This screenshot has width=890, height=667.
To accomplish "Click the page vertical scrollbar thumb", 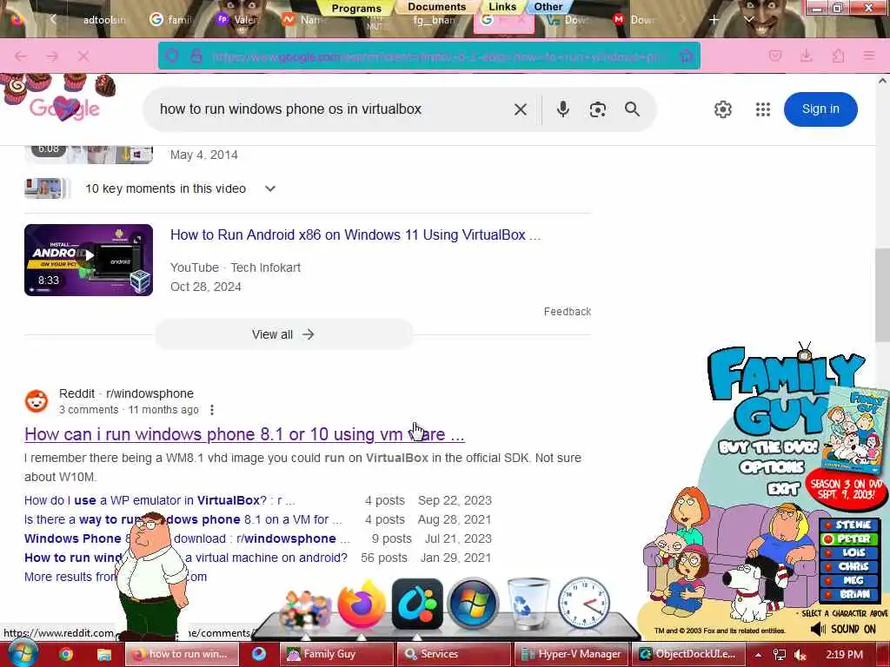I will point(882,295).
